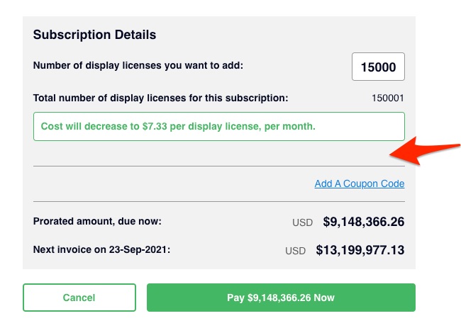Click the USD label beside next invoice amount
Viewport: 461px width, 328px height.
(295, 251)
